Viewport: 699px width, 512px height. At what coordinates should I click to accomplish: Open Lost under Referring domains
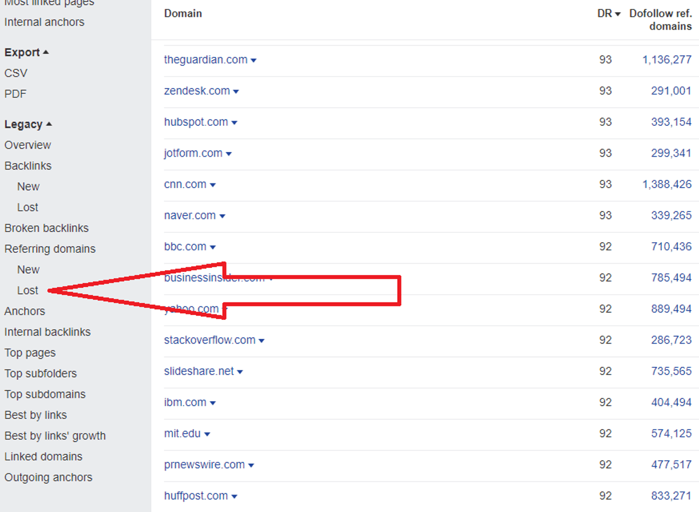point(28,291)
